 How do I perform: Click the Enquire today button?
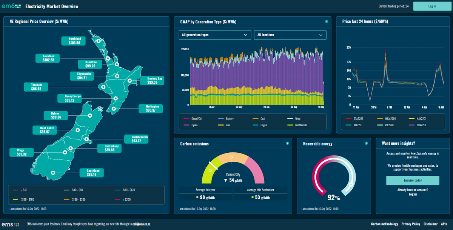[412, 180]
